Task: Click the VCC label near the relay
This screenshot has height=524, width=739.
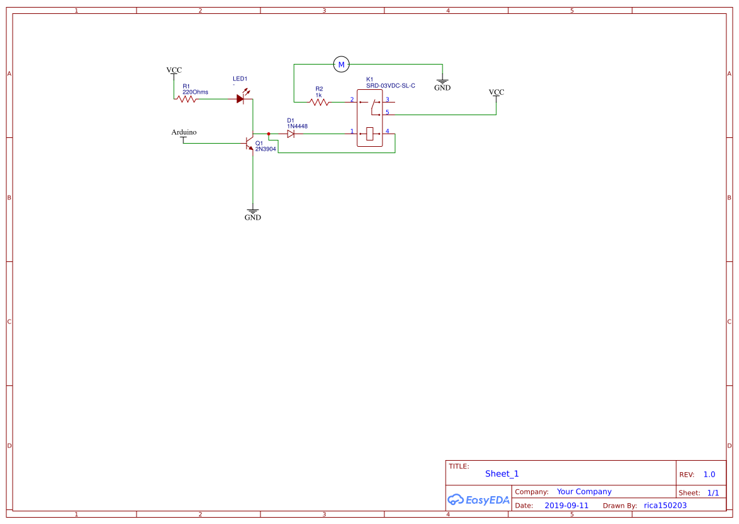Action: pos(496,92)
